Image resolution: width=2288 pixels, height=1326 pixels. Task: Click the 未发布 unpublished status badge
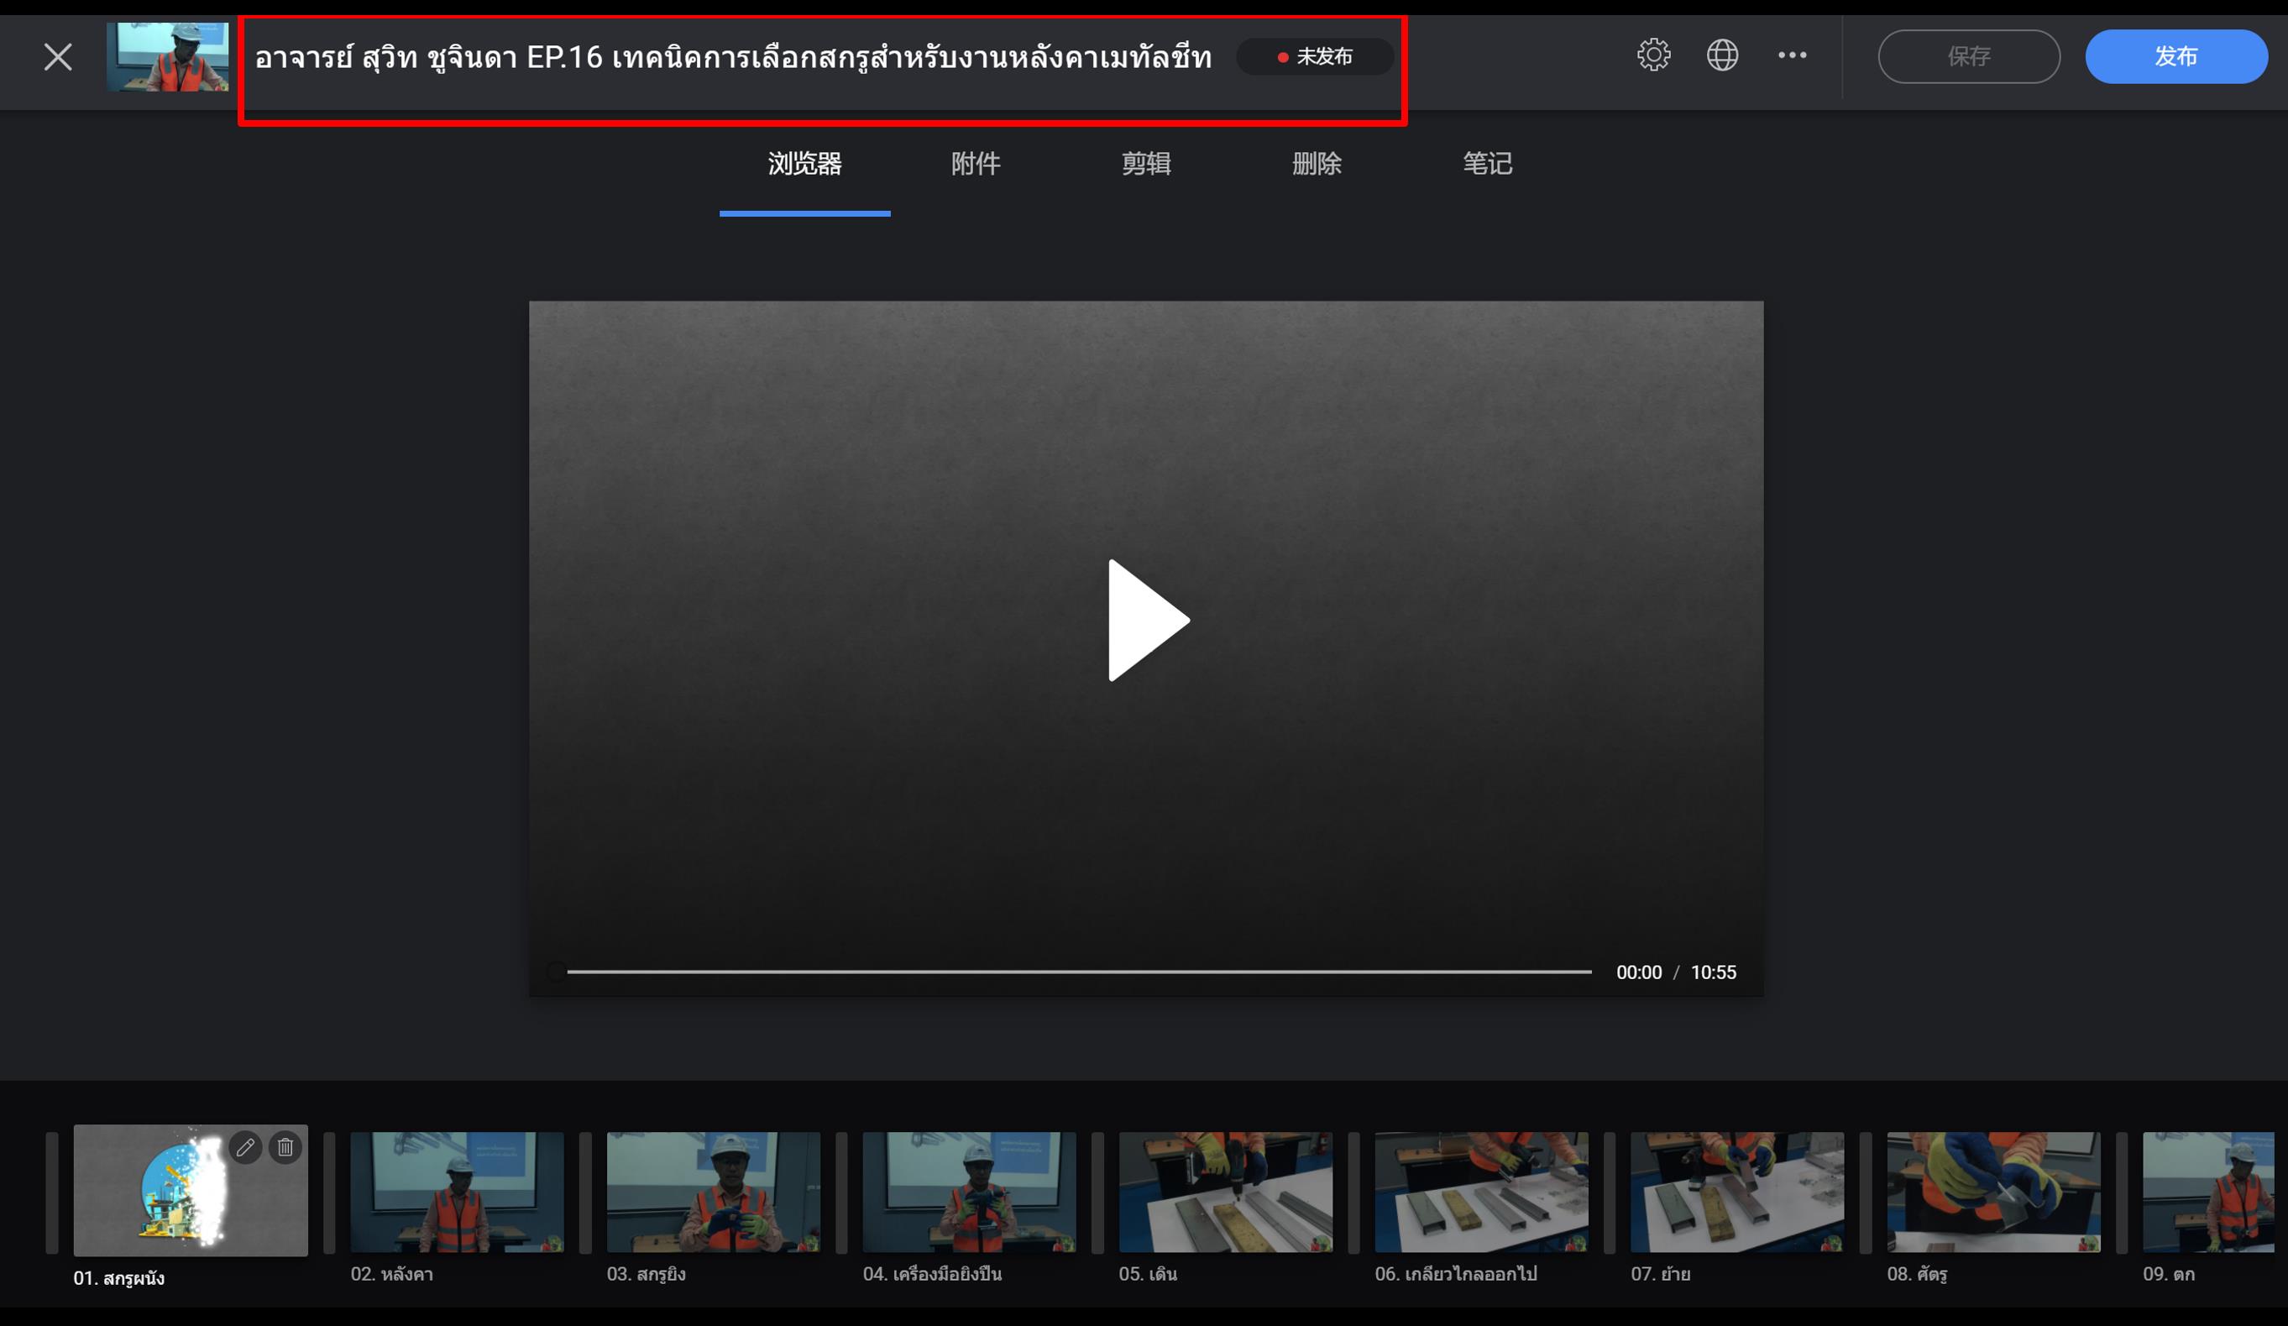[1315, 57]
